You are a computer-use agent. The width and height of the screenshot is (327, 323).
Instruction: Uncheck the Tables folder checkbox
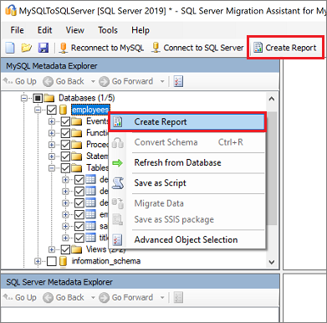[65, 168]
